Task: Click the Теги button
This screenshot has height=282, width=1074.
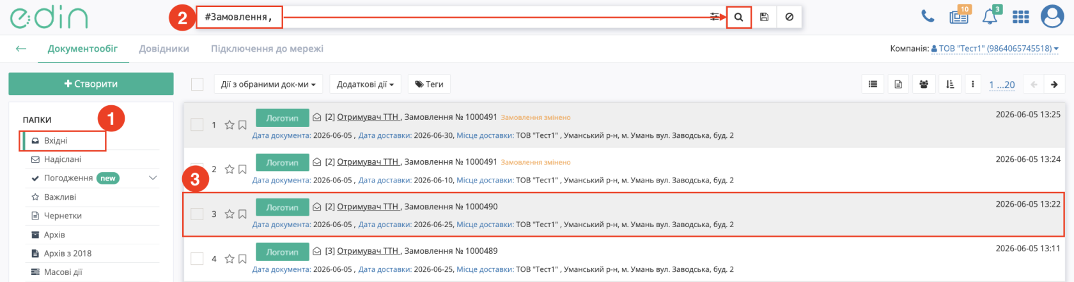Action: click(429, 84)
